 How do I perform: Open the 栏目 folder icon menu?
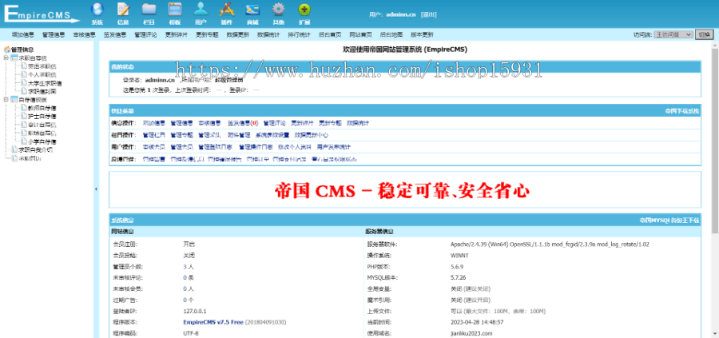(149, 14)
